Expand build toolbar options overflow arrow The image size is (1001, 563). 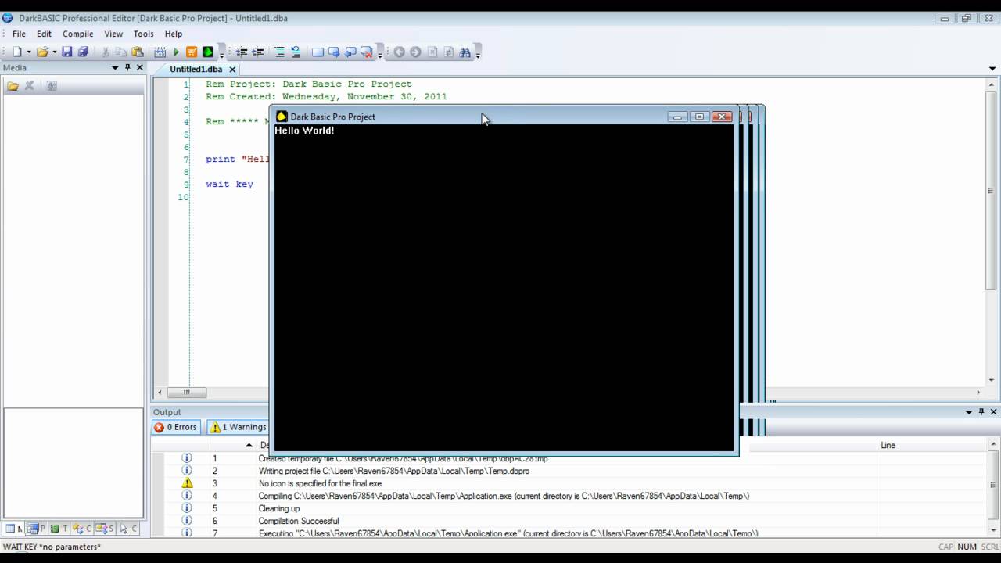221,53
